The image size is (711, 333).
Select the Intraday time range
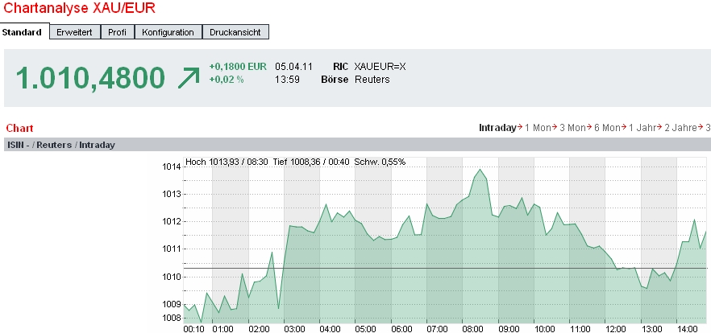pyautogui.click(x=497, y=128)
